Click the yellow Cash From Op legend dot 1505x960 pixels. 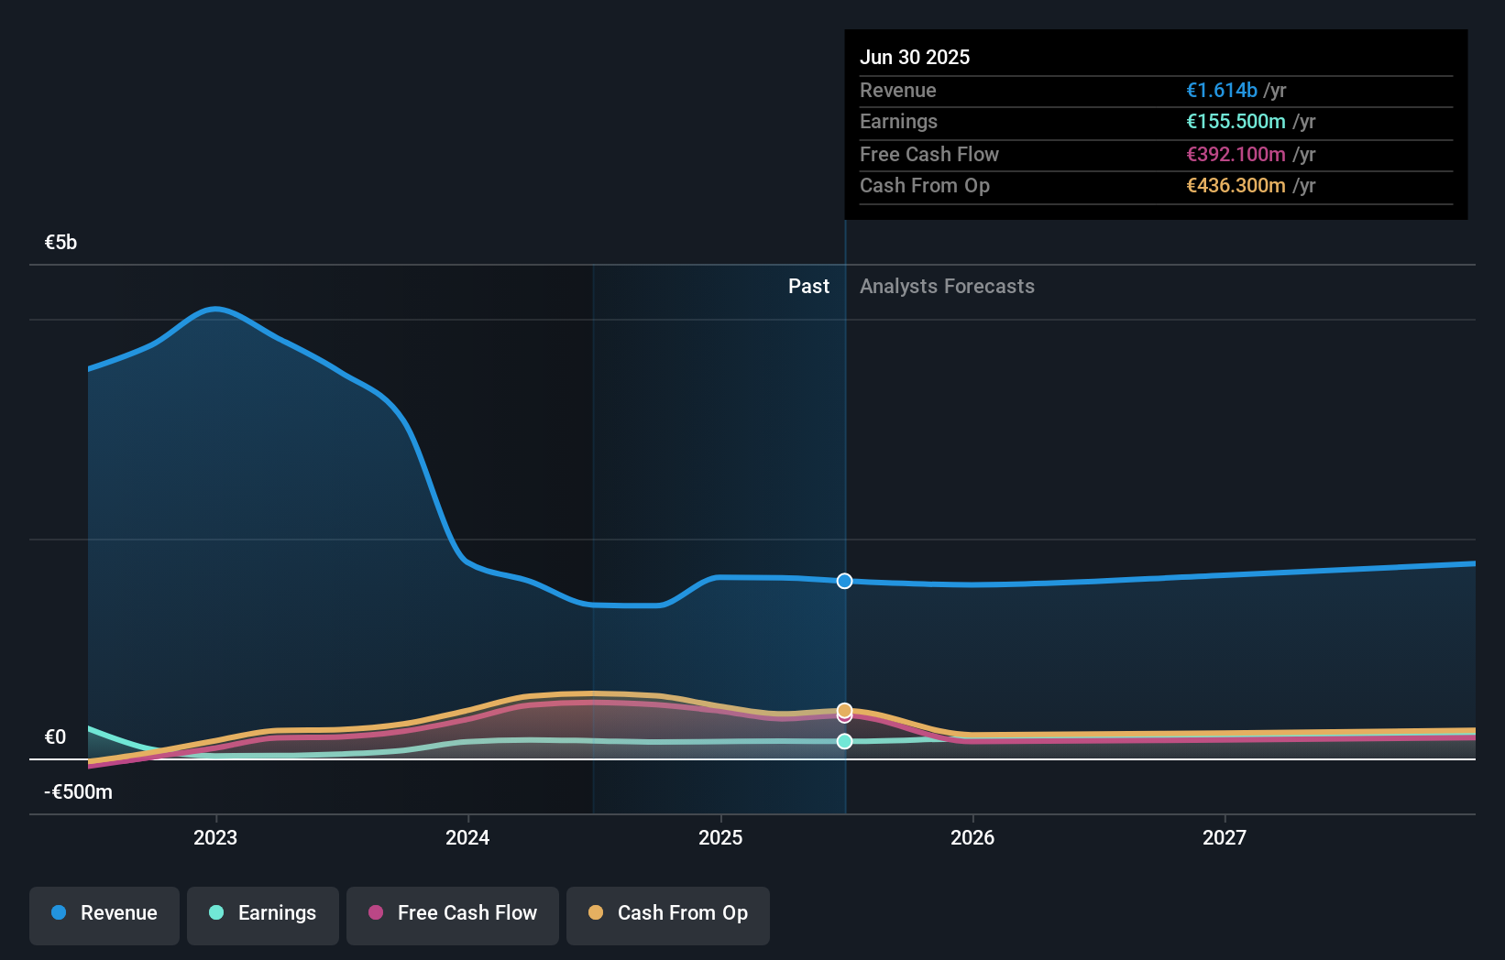point(597,912)
